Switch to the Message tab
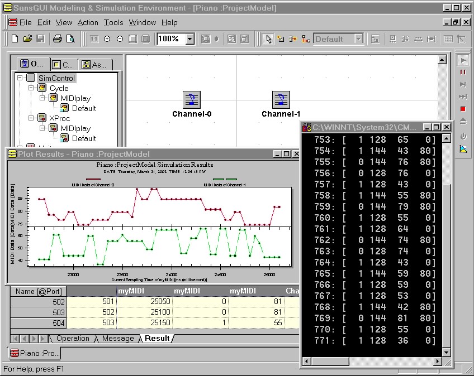 click(118, 339)
